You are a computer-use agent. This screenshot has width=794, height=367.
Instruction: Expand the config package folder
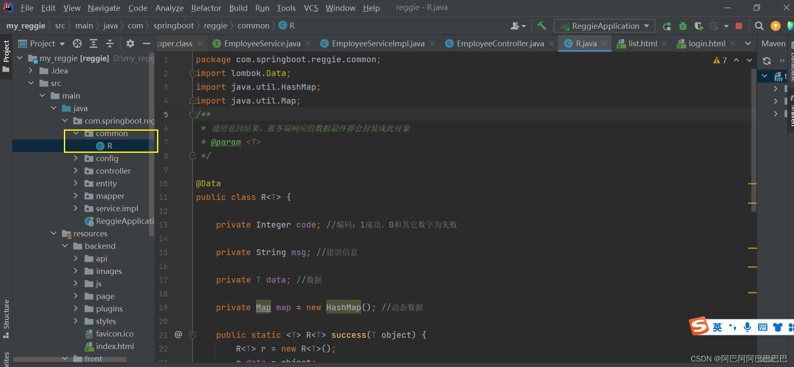point(76,158)
